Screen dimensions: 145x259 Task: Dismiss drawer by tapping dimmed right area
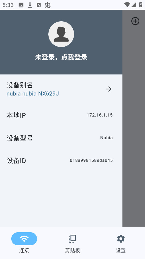(x=134, y=125)
